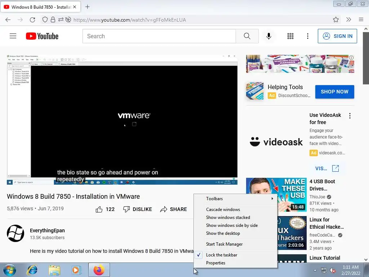
Task: Reload the page with refresh icon
Action: click(x=32, y=20)
